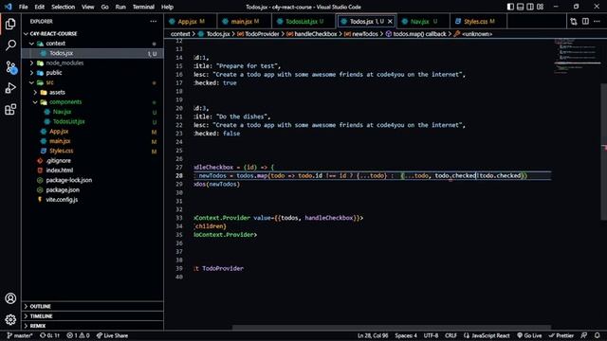Open the Run menu
This screenshot has width=607, height=341.
point(120,7)
